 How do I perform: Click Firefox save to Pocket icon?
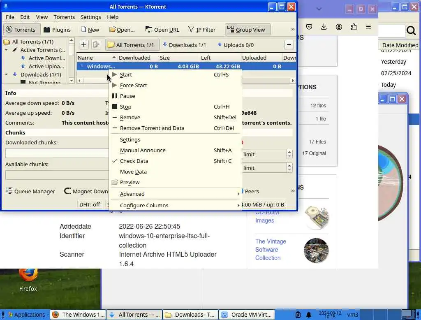click(309, 27)
